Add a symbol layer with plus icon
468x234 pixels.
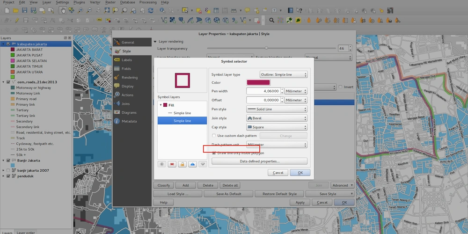162,164
